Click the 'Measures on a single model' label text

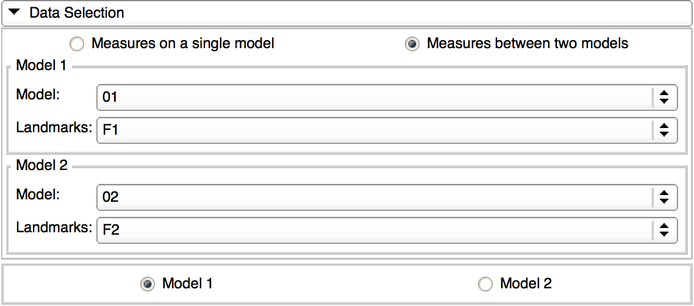pyautogui.click(x=182, y=44)
